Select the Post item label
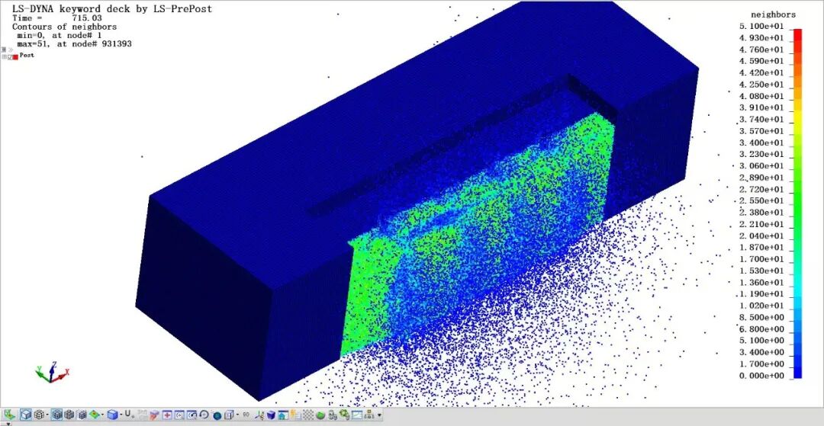 click(x=27, y=55)
